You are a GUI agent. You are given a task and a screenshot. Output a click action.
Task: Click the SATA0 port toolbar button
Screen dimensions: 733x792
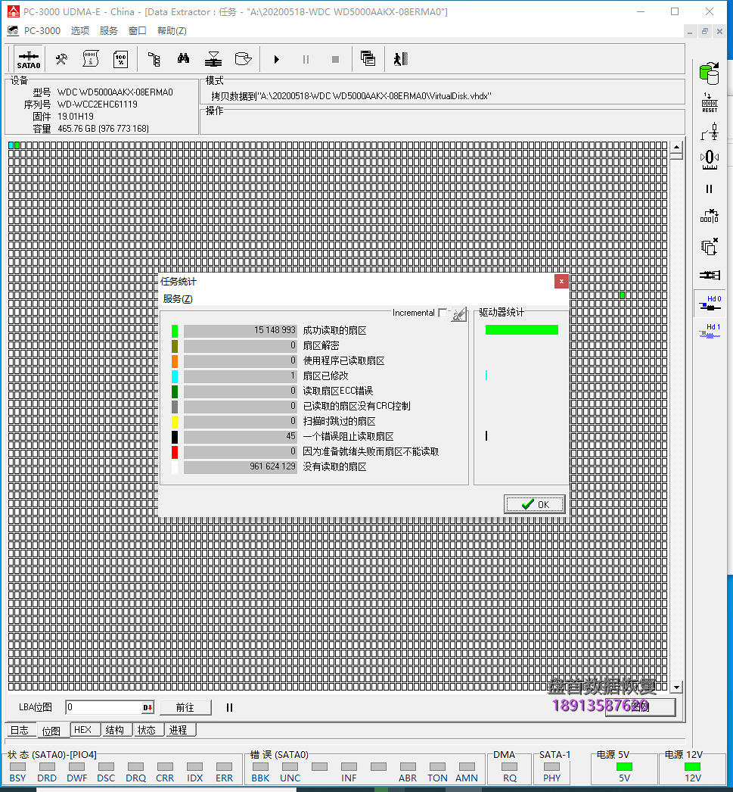(x=29, y=59)
